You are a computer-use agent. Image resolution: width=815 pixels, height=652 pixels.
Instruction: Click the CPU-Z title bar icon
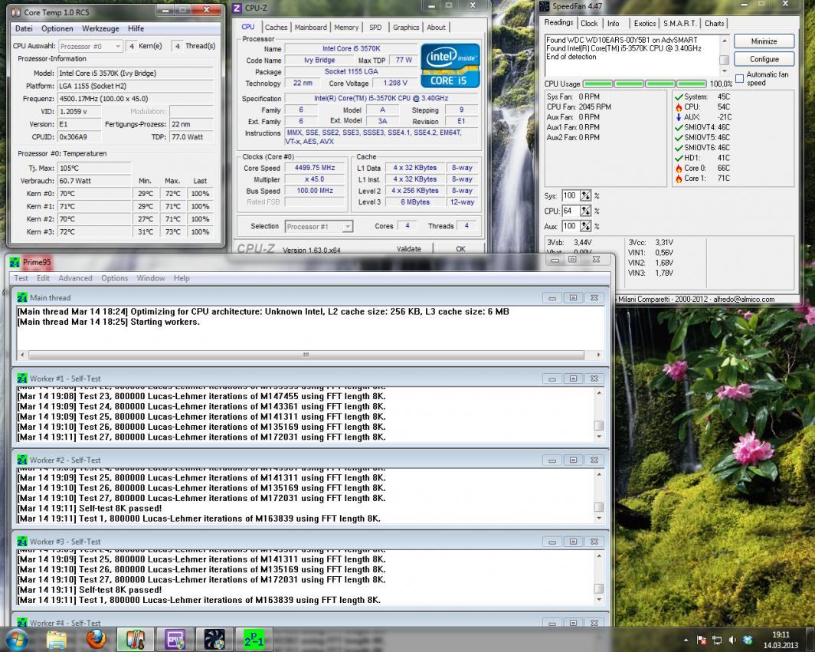point(237,8)
